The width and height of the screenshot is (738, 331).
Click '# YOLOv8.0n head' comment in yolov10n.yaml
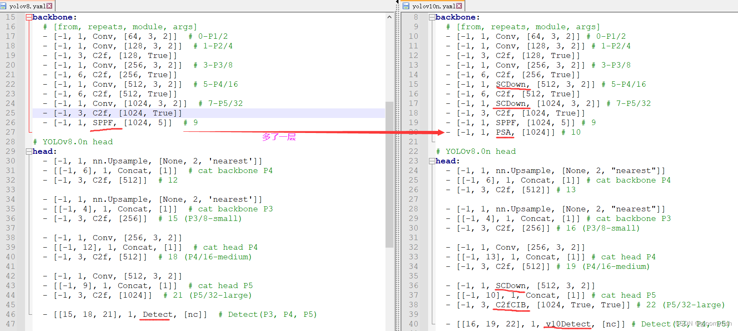[x=476, y=151]
